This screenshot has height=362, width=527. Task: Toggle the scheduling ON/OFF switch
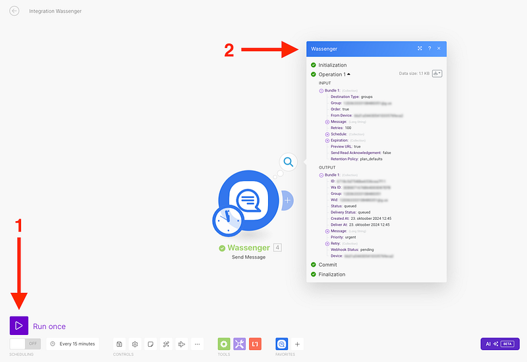pyautogui.click(x=25, y=344)
